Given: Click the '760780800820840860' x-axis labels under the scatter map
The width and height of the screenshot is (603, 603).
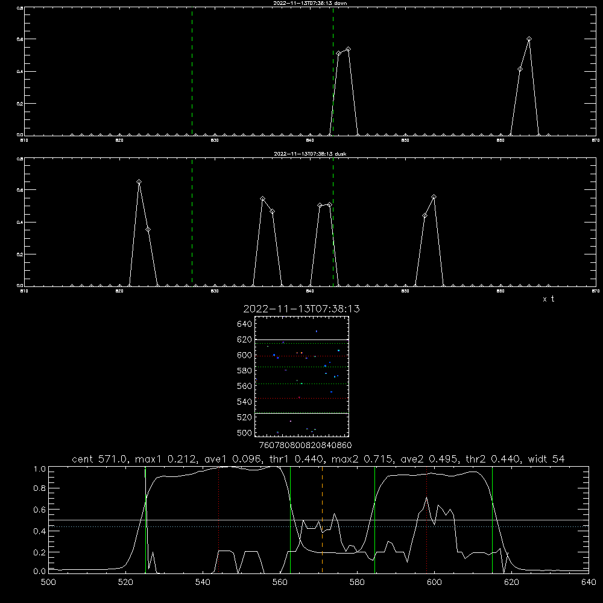Looking at the screenshot, I should pyautogui.click(x=305, y=445).
